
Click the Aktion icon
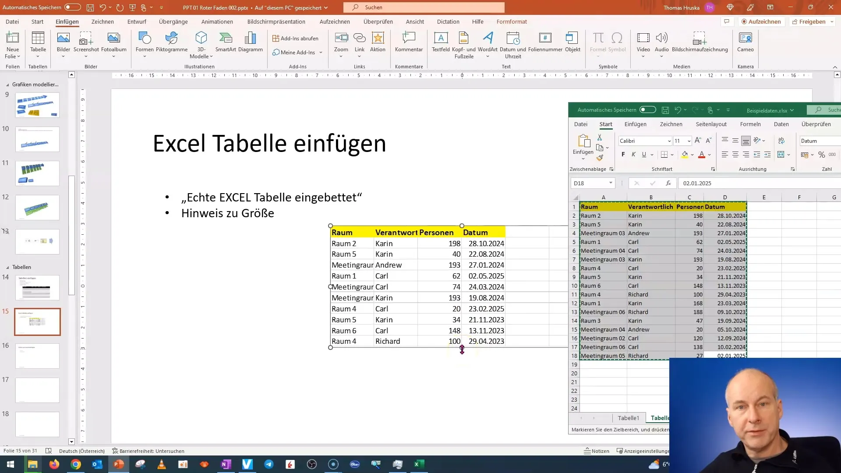click(378, 39)
